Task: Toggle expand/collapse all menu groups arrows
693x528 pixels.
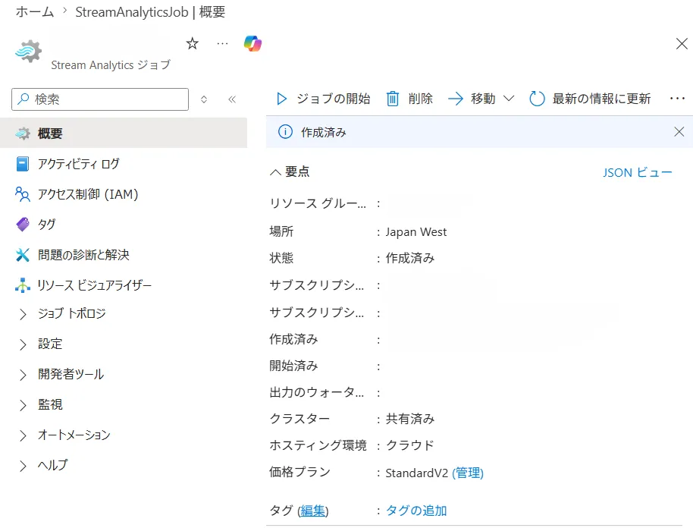Action: (204, 99)
